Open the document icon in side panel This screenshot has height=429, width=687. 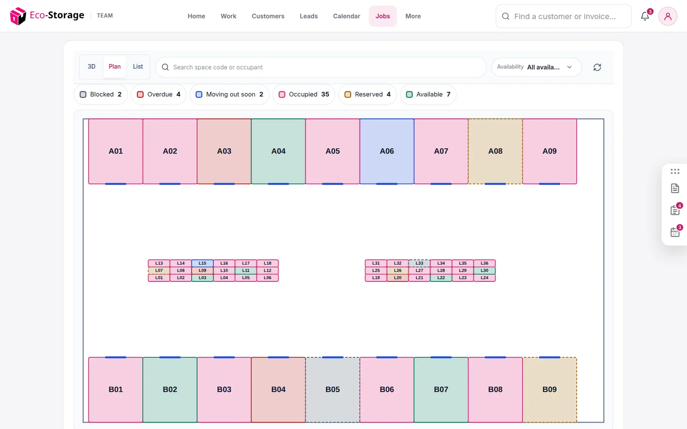click(675, 188)
